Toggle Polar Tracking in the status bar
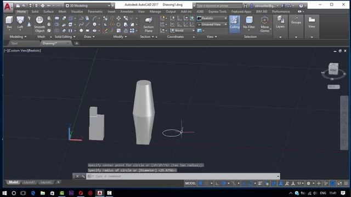Viewport: 351px width, 197px height. click(223, 183)
